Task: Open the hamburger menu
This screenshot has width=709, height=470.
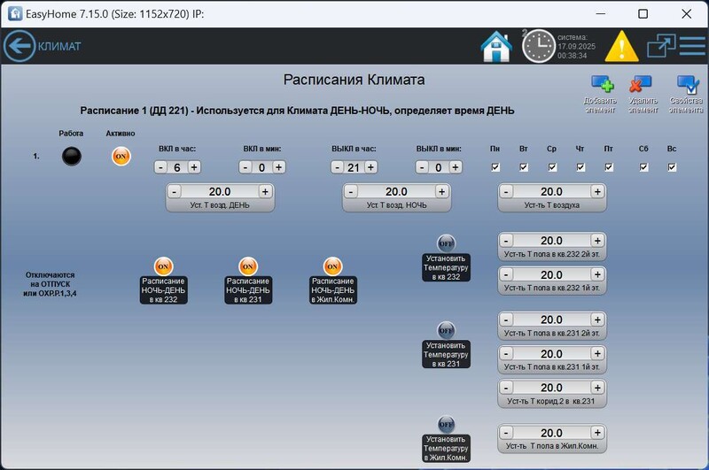Action: 692,46
